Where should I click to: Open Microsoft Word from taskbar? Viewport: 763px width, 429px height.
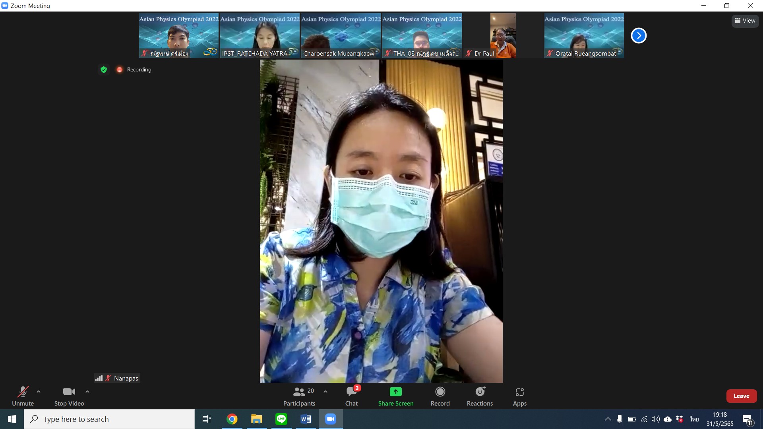tap(306, 419)
